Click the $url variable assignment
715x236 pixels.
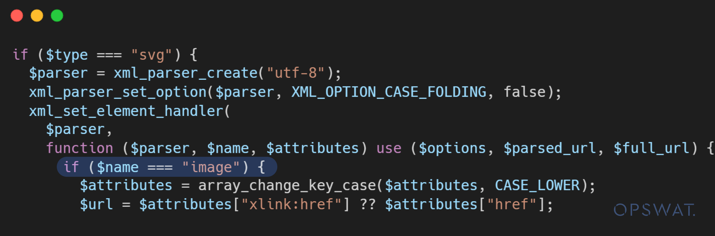click(x=96, y=204)
